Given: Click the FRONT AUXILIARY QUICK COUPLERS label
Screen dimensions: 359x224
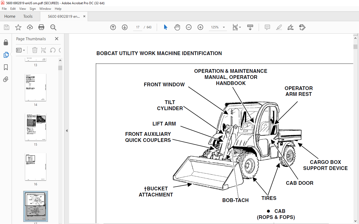Looking at the screenshot, I should click(x=148, y=137).
